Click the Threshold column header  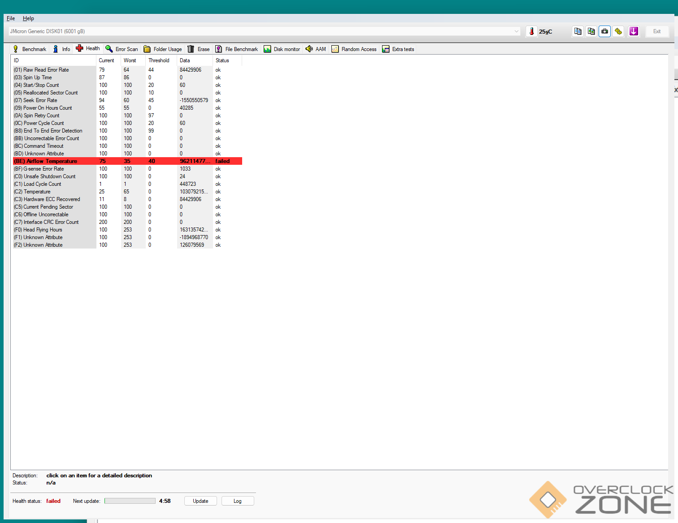161,60
